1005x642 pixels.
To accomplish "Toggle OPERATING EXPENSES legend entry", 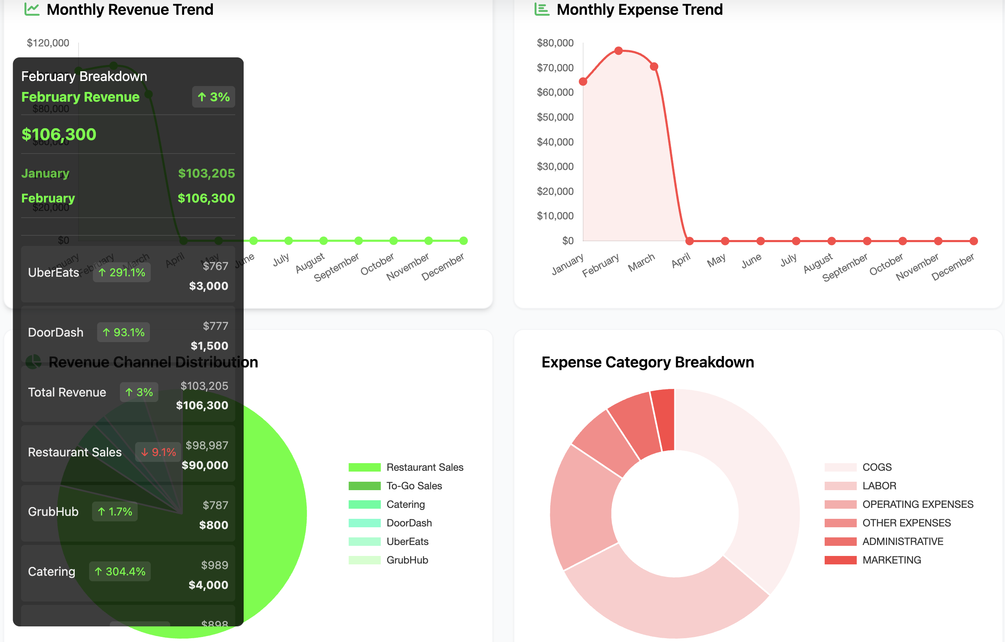I will pos(917,504).
